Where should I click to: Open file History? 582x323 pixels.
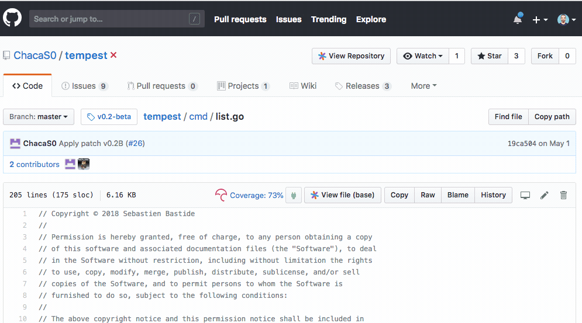(x=493, y=195)
